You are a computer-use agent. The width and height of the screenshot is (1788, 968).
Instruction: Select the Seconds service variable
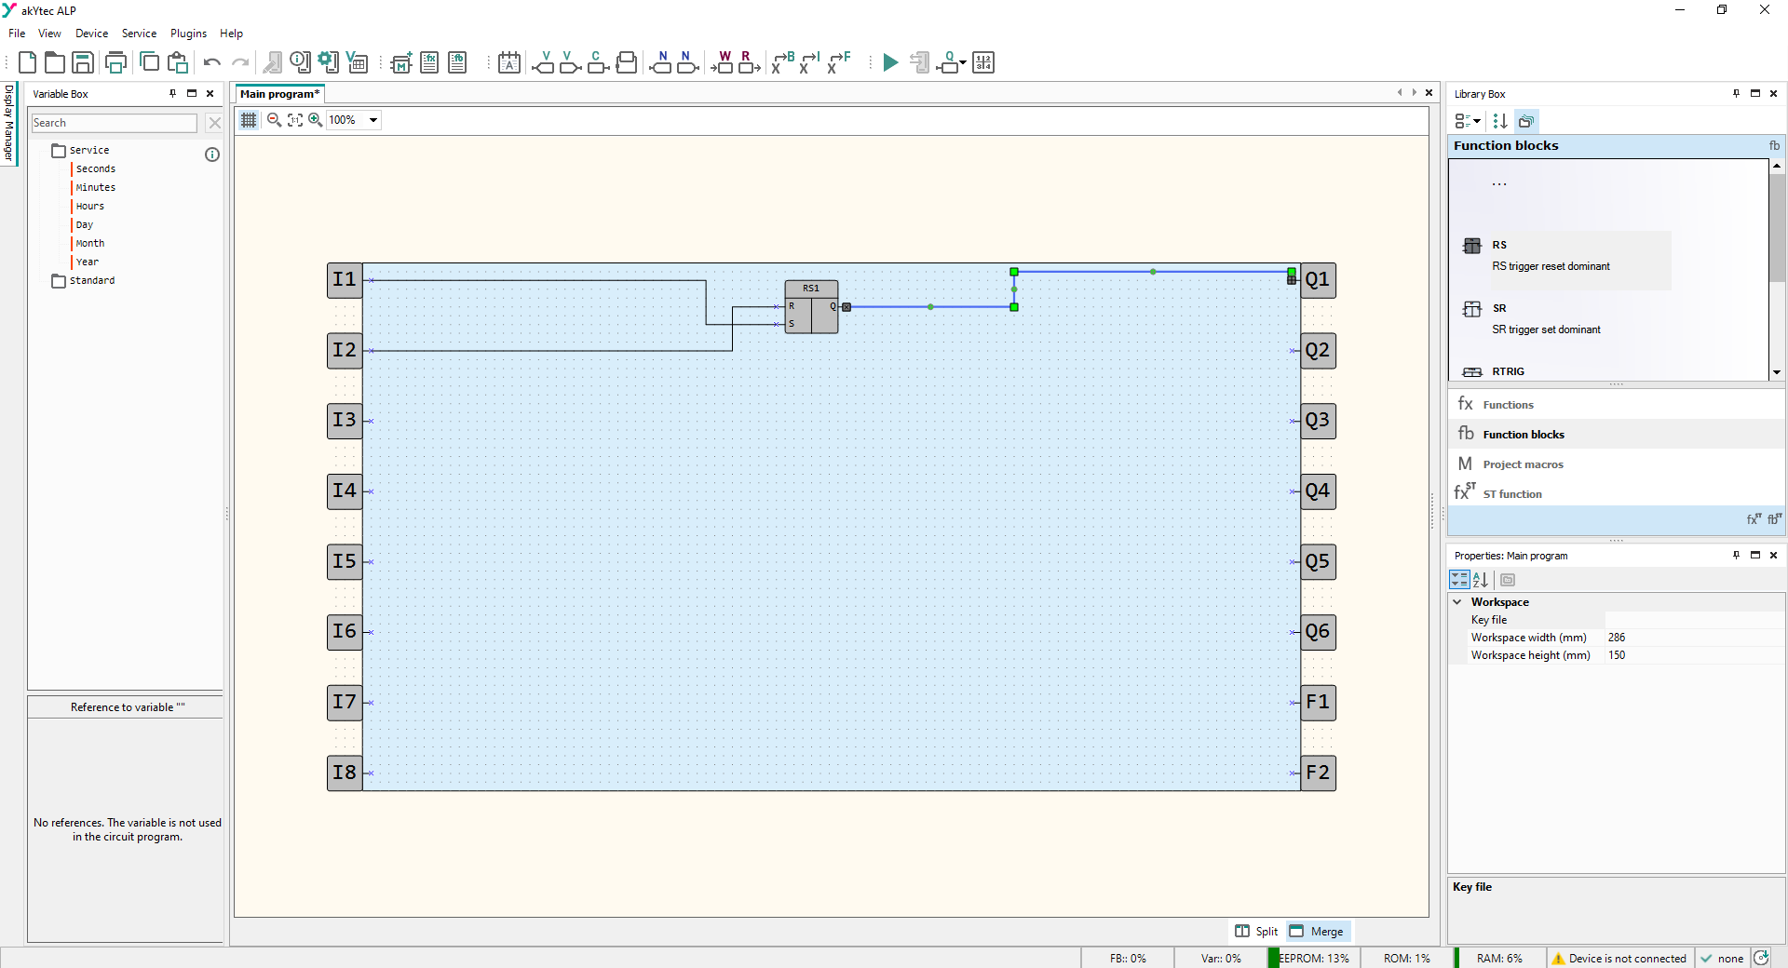pos(96,168)
